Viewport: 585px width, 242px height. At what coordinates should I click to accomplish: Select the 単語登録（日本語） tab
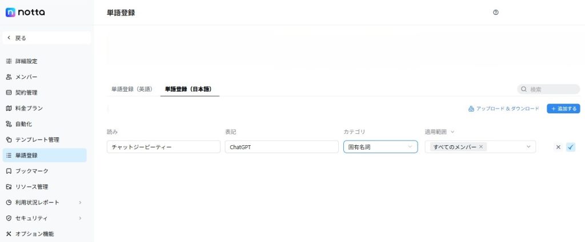pyautogui.click(x=189, y=89)
